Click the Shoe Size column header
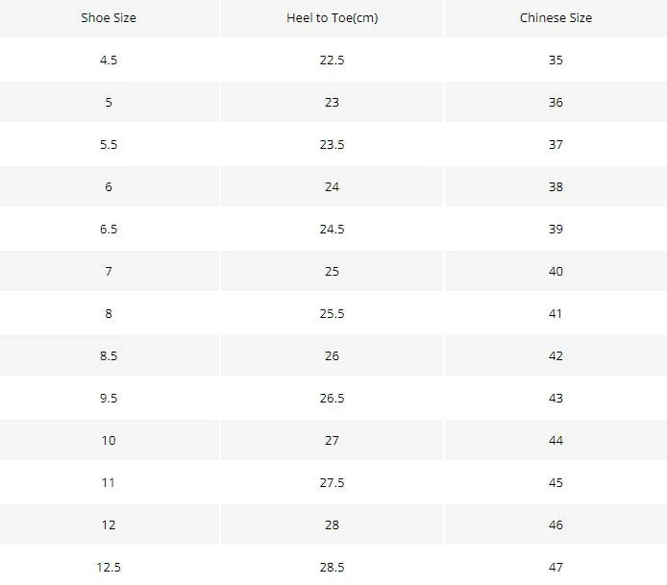 click(109, 18)
